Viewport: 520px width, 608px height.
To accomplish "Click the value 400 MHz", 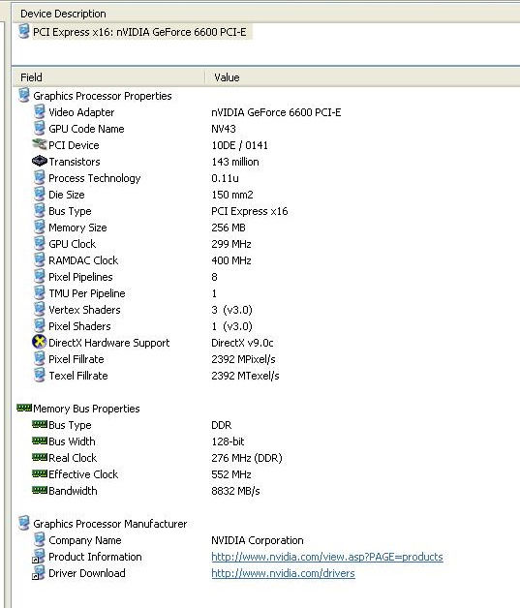I will pyautogui.click(x=231, y=260).
